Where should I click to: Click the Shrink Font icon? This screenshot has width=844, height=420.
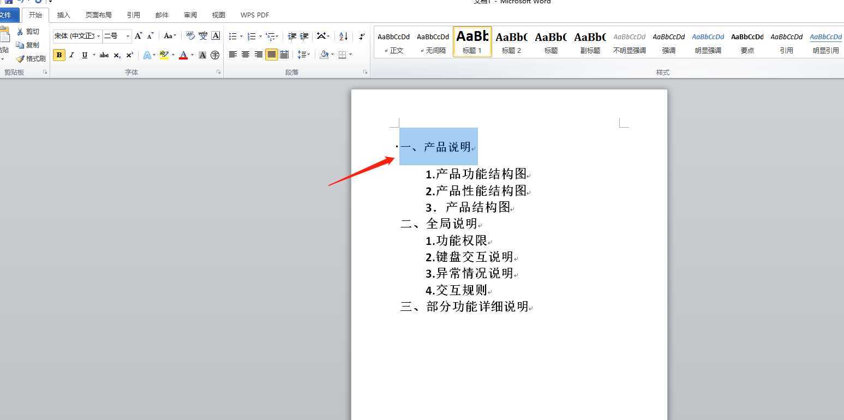[151, 36]
